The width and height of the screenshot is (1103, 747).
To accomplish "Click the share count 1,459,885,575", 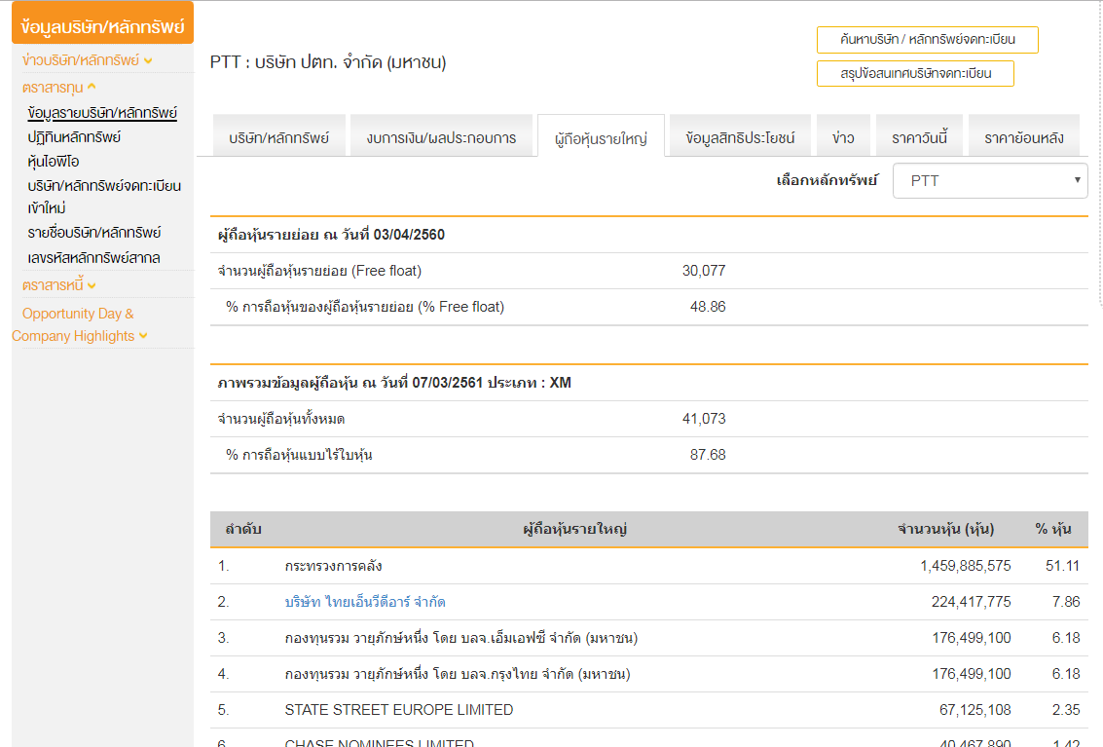I will pyautogui.click(x=965, y=566).
